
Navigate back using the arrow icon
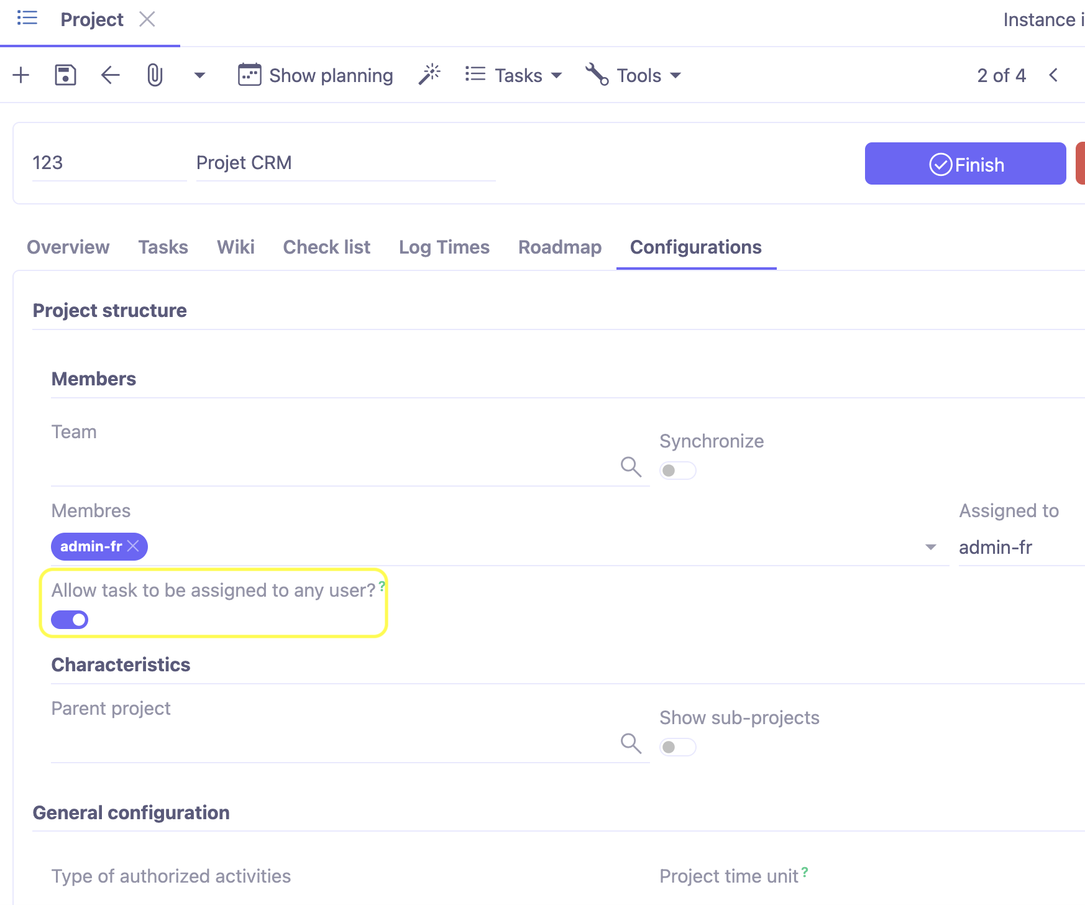pos(109,75)
